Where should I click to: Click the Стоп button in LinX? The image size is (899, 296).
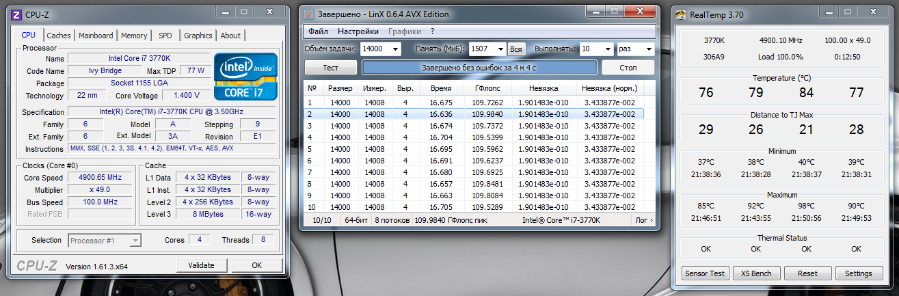628,68
